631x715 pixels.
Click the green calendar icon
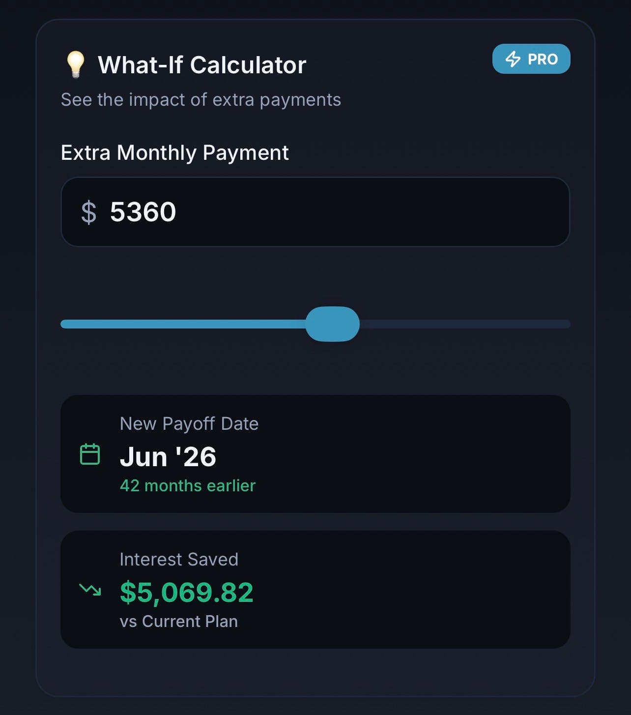click(90, 454)
